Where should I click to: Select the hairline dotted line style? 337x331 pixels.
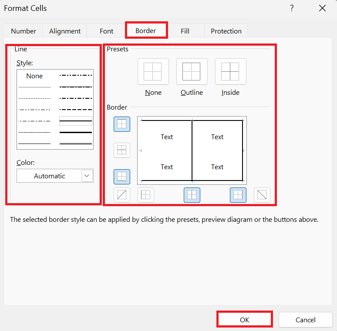tap(34, 87)
